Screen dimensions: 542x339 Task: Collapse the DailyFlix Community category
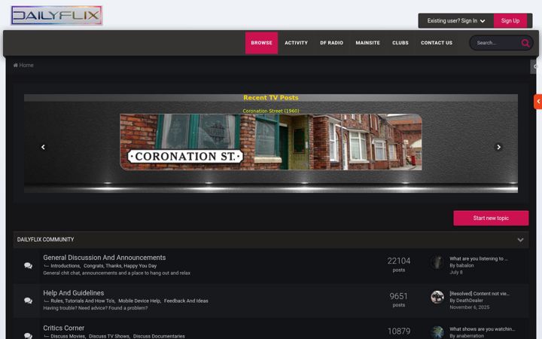(520, 240)
